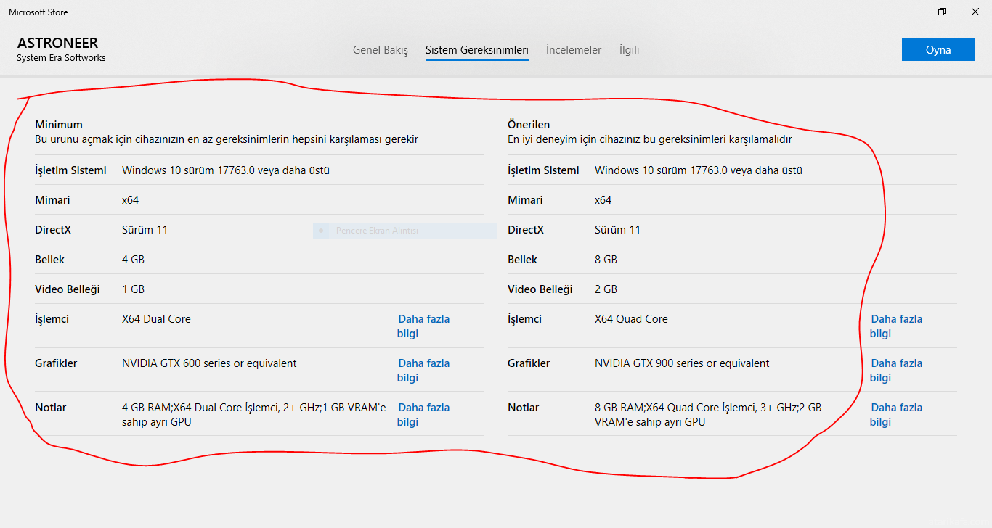Click the minimum notes 4 GB RAM text
The width and height of the screenshot is (992, 528).
click(x=254, y=415)
